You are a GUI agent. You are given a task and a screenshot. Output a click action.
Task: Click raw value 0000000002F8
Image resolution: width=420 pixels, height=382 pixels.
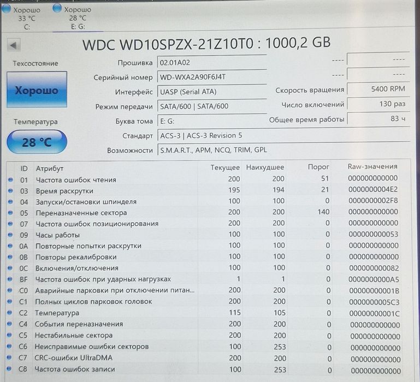(373, 200)
